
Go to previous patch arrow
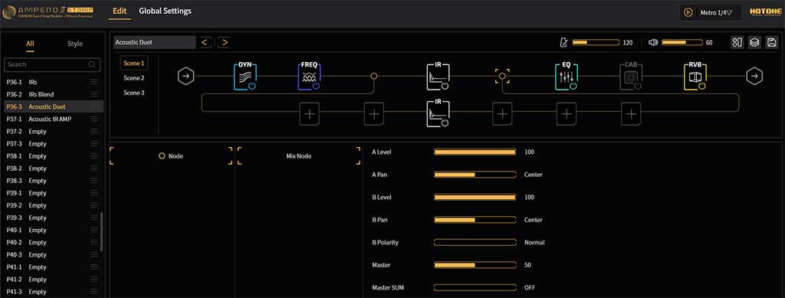[204, 42]
